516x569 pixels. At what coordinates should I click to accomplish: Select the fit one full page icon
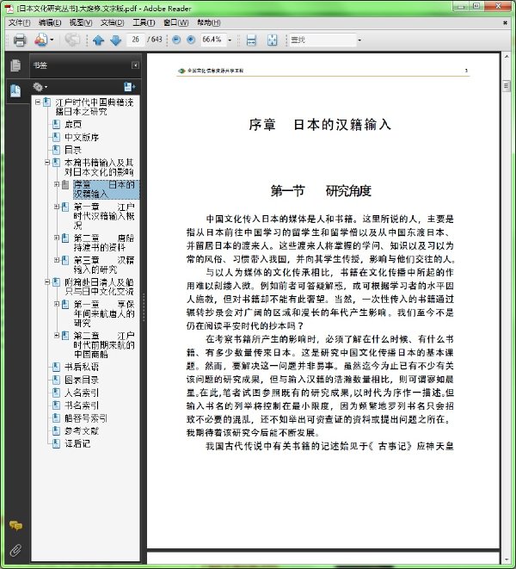coord(272,40)
